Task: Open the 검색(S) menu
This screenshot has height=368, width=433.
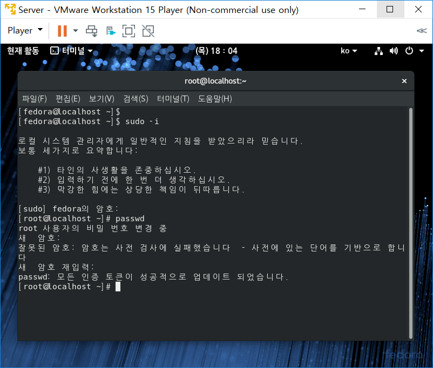Action: pyautogui.click(x=136, y=99)
